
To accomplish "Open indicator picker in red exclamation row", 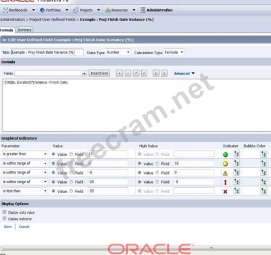I will point(236,182).
